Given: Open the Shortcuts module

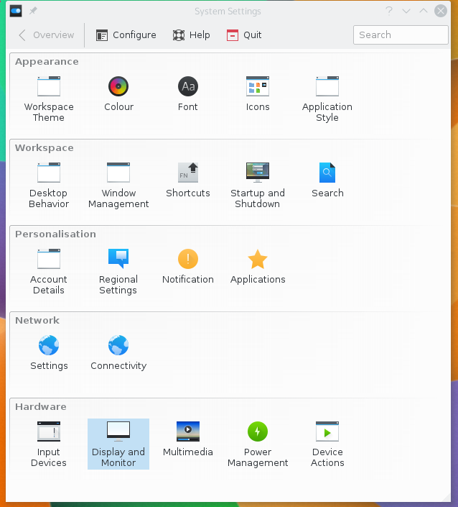Looking at the screenshot, I should [188, 180].
